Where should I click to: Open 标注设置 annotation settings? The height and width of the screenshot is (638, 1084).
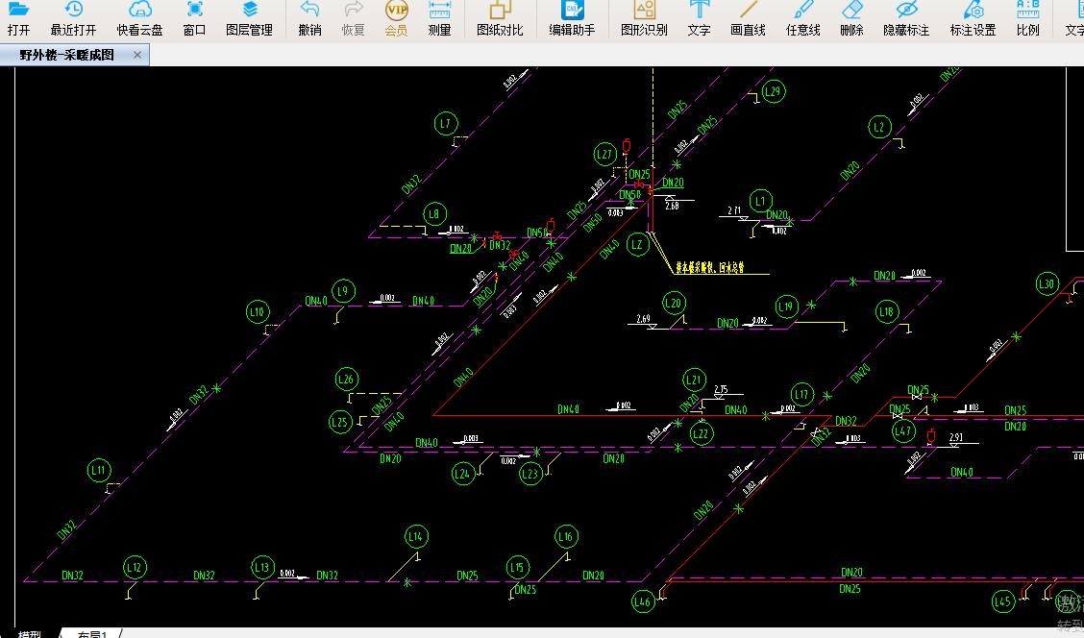click(x=973, y=19)
